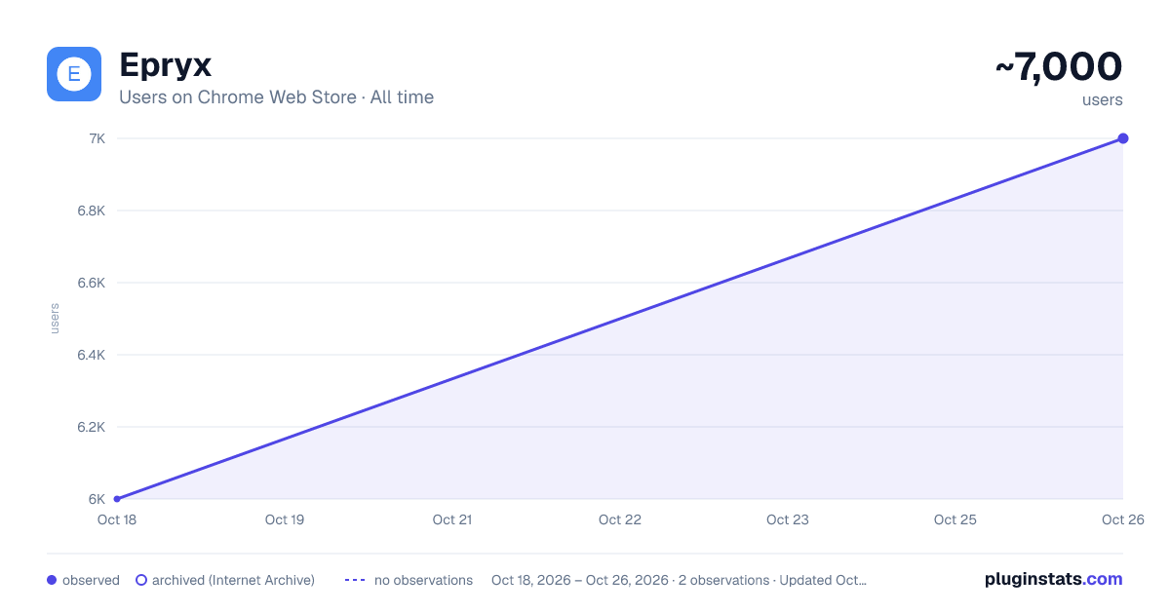Click the Oct 26 x-axis label
Screen dimensions: 1170x614
(x=1121, y=519)
